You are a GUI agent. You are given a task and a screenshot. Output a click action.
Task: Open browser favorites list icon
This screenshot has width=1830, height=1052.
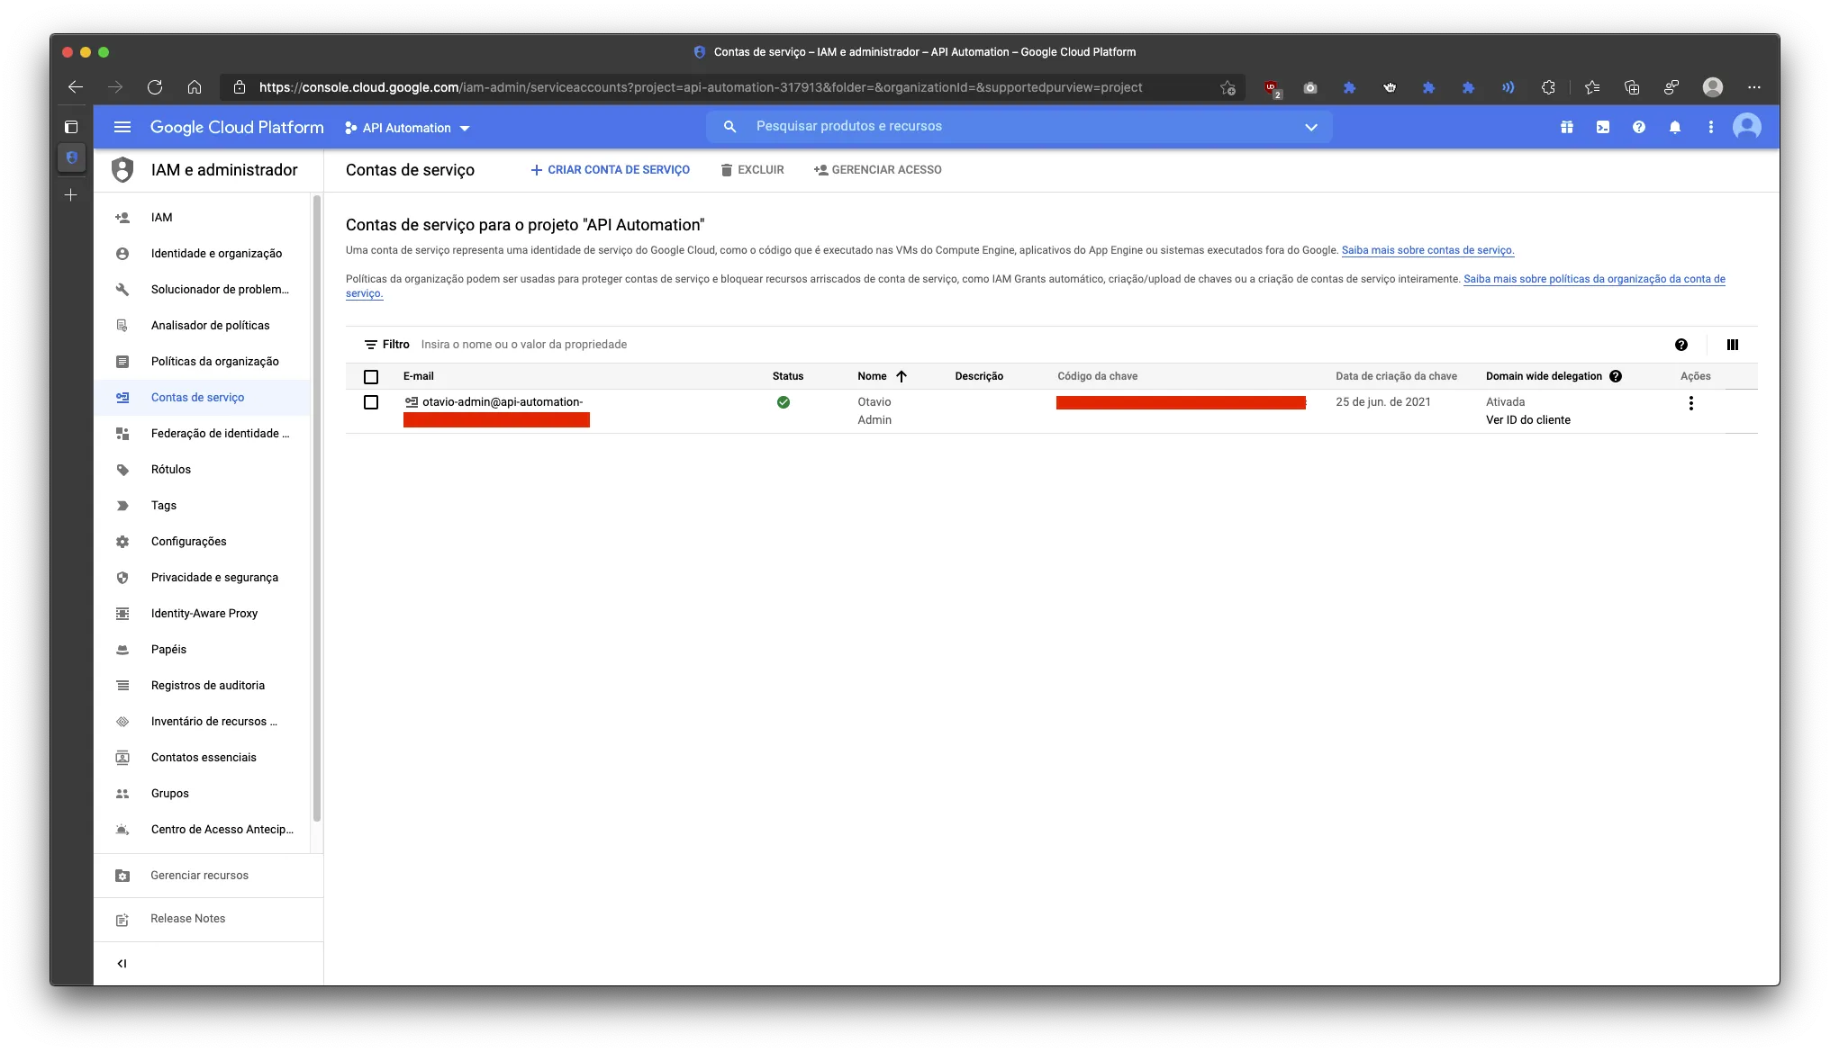coord(1592,87)
